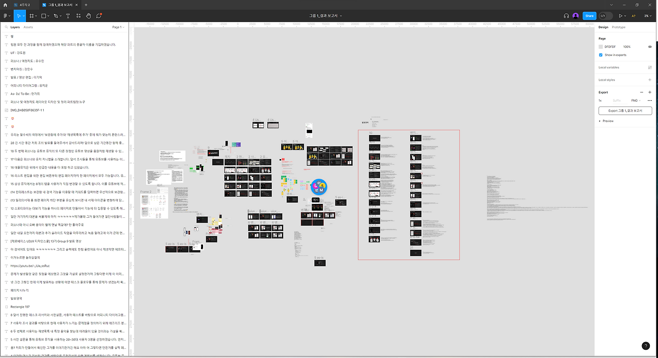Remove export setting with minus

[x=641, y=92]
